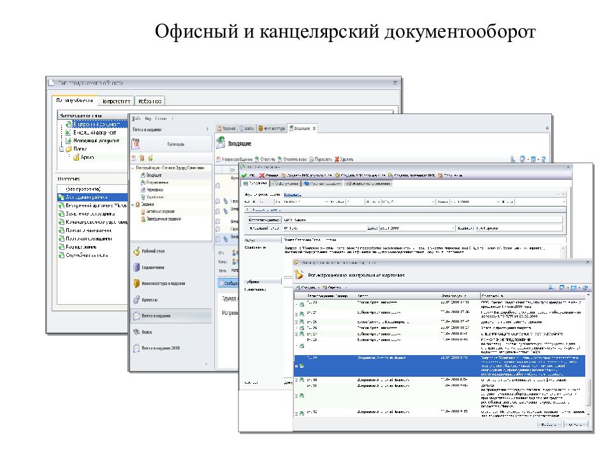Open the Календарь calendar icon
Image resolution: width=612 pixels, height=459 pixels.
[136, 143]
